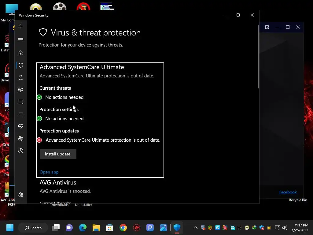Open the blue P app on taskbar
313x235 pixels.
click(150, 228)
